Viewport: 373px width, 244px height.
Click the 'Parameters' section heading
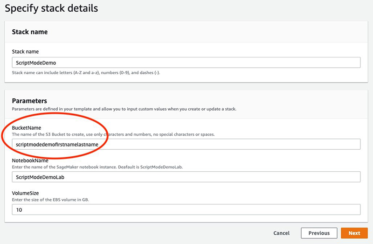coord(29,101)
